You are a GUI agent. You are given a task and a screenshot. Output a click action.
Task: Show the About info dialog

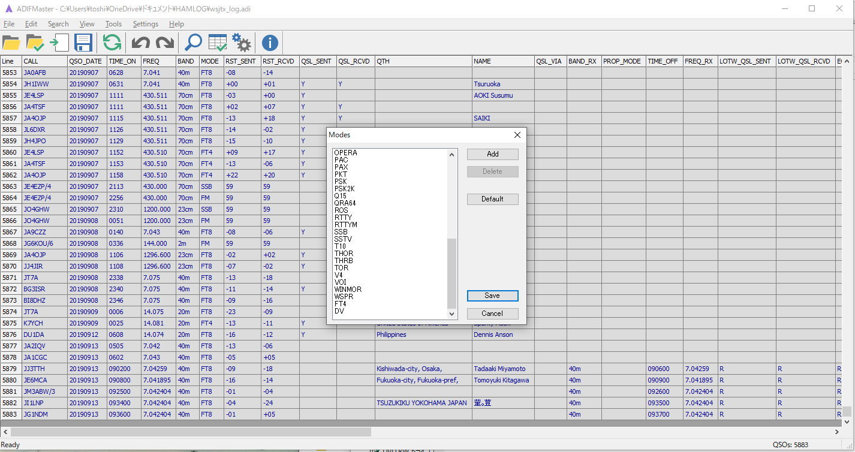point(269,43)
